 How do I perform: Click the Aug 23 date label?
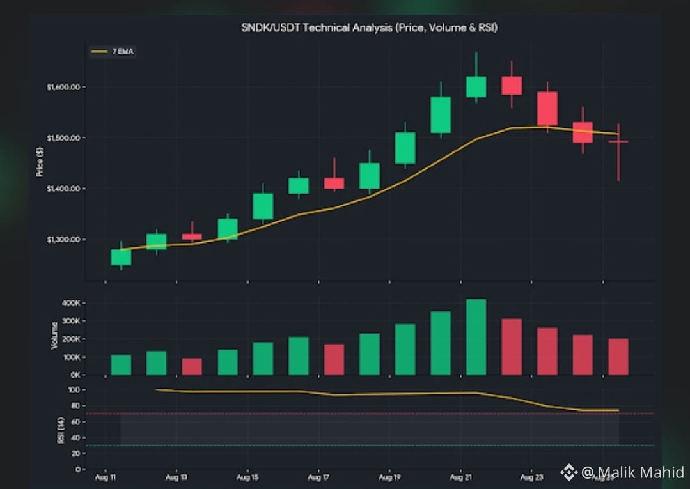click(531, 477)
